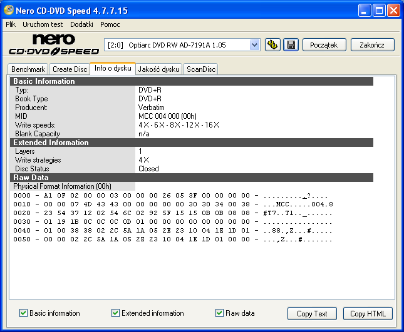Click the Disc Status Closed value
This screenshot has width=404, height=332.
point(148,169)
